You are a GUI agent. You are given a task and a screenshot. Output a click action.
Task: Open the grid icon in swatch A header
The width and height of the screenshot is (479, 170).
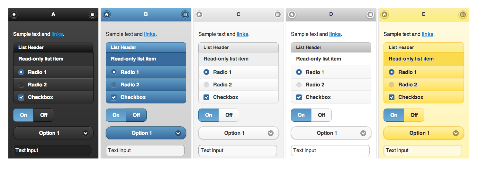pyautogui.click(x=93, y=14)
